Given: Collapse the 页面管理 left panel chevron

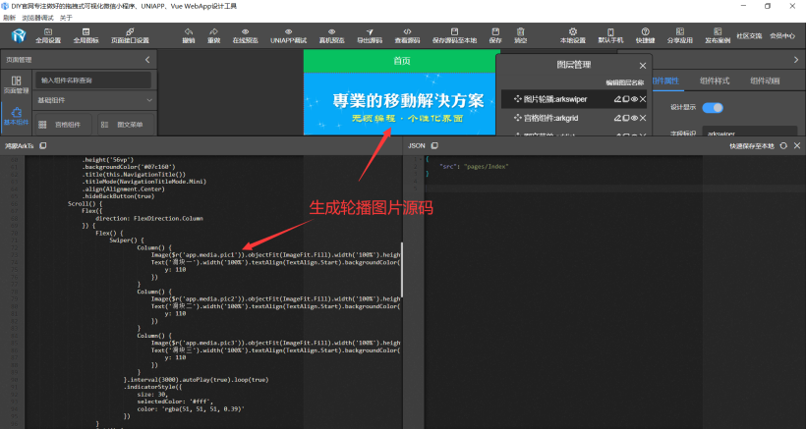Looking at the screenshot, I should point(147,60).
